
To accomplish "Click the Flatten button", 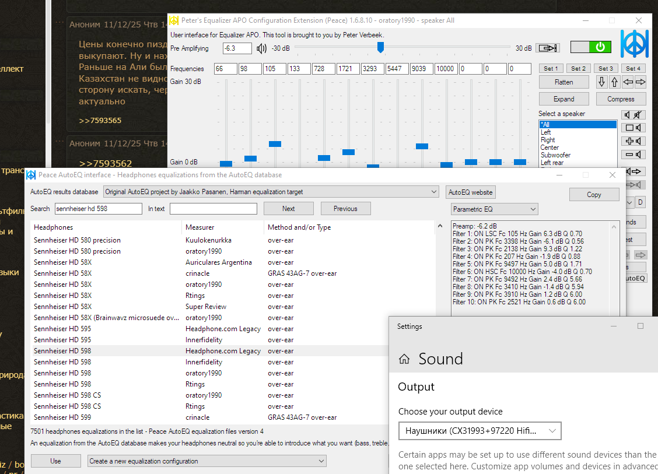I will [x=563, y=82].
